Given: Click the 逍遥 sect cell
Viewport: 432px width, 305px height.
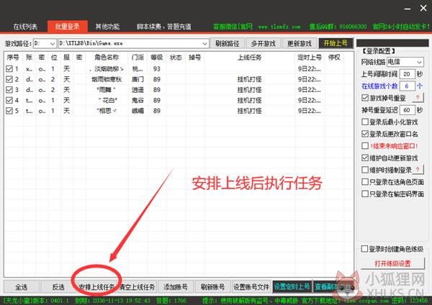Looking at the screenshot, I should [x=138, y=90].
